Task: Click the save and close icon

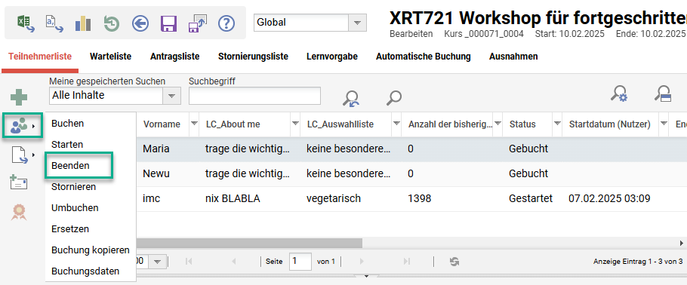Action: (x=198, y=23)
